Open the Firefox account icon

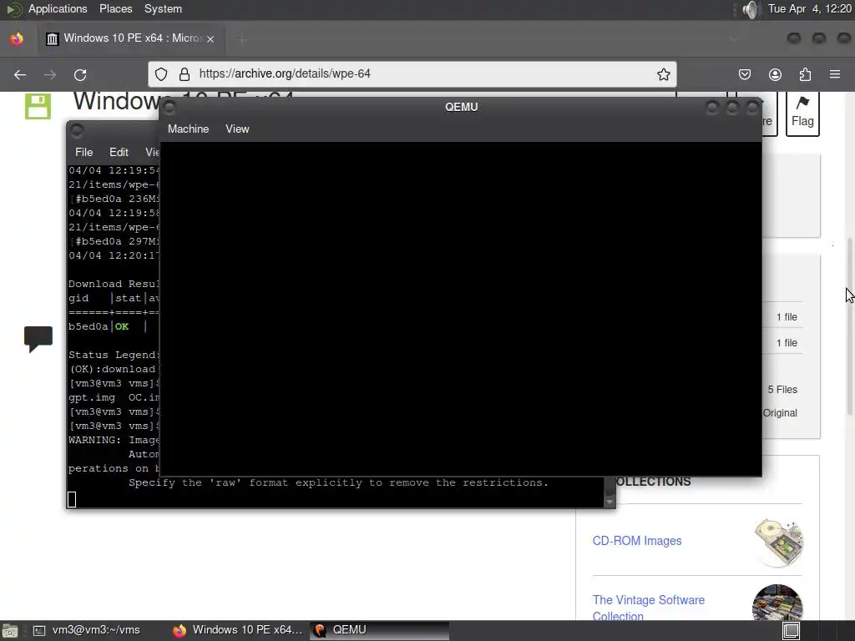(775, 74)
